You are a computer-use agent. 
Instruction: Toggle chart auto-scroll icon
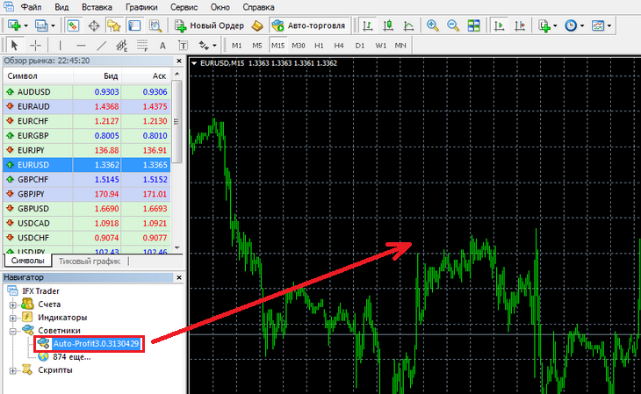click(x=499, y=25)
